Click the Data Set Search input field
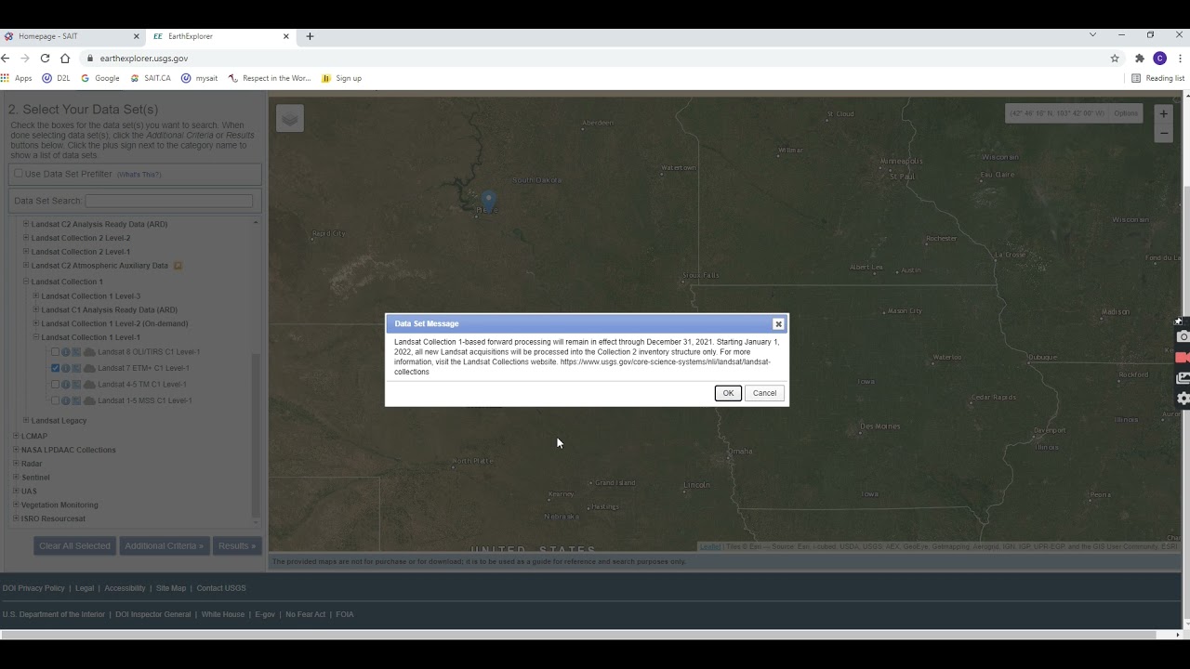Image resolution: width=1190 pixels, height=669 pixels. tap(168, 201)
